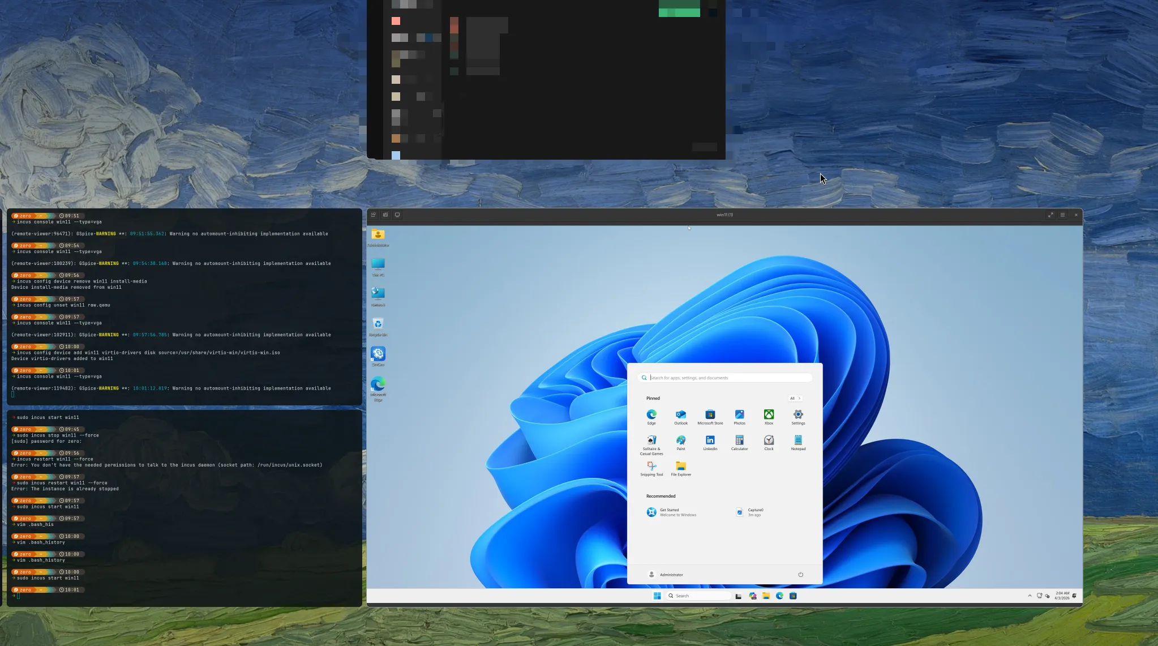Viewport: 1158px width, 646px height.
Task: Click the Start menu power button
Action: click(800, 575)
